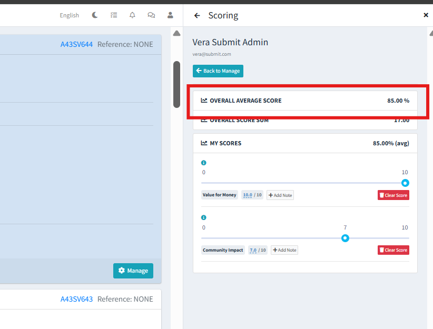Open the chat messages icon
The height and width of the screenshot is (329, 433).
click(151, 15)
